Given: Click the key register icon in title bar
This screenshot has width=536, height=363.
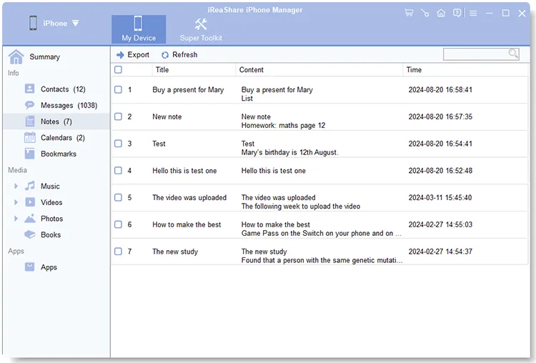Looking at the screenshot, I should click(425, 13).
